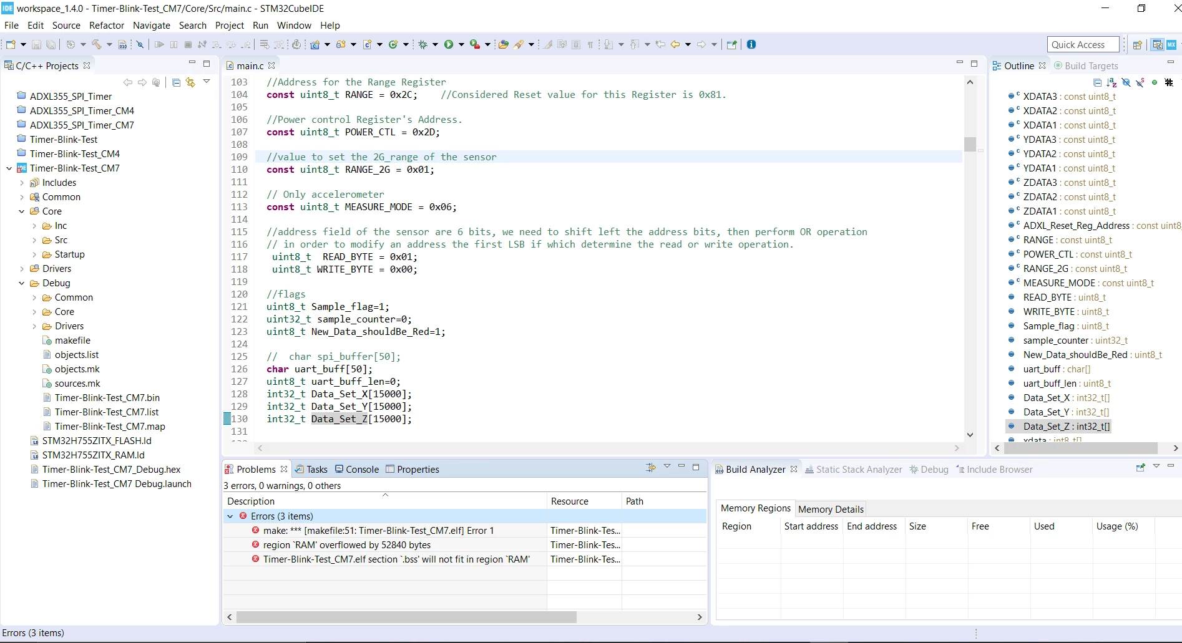Toggle Hide Fields icon in Outline
The image size is (1182, 643).
[x=1126, y=82]
